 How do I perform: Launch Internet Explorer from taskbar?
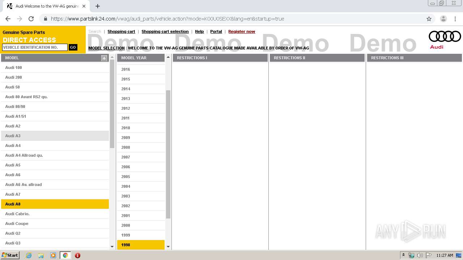click(29, 255)
